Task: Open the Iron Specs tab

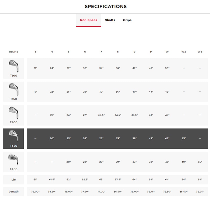Action: [x=88, y=20]
